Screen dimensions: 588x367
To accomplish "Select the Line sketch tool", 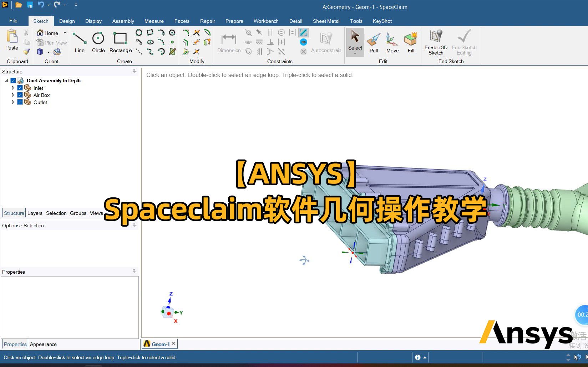I will click(x=80, y=42).
